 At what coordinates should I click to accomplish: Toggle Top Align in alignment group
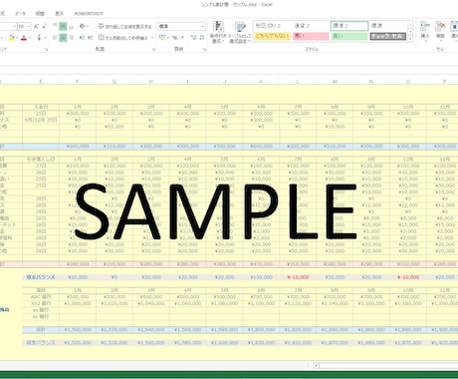tap(55, 26)
